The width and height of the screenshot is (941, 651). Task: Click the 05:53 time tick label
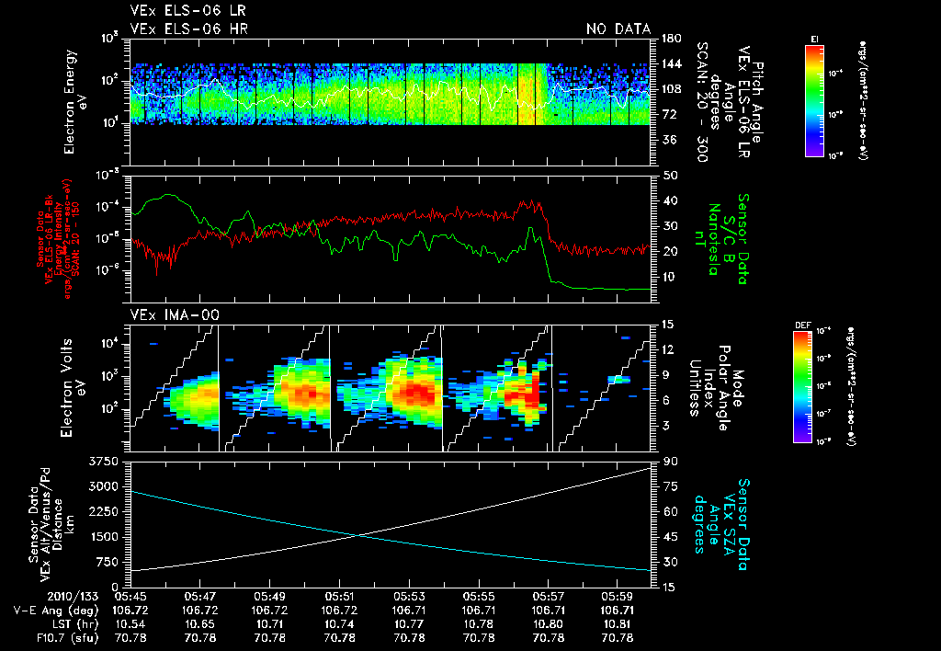click(409, 597)
